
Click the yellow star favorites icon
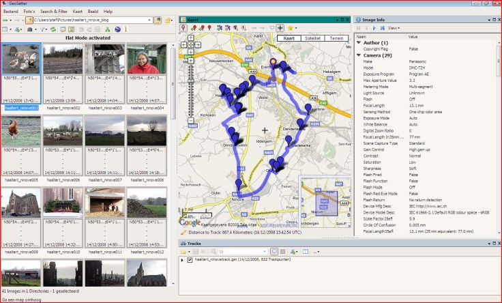click(x=291, y=28)
